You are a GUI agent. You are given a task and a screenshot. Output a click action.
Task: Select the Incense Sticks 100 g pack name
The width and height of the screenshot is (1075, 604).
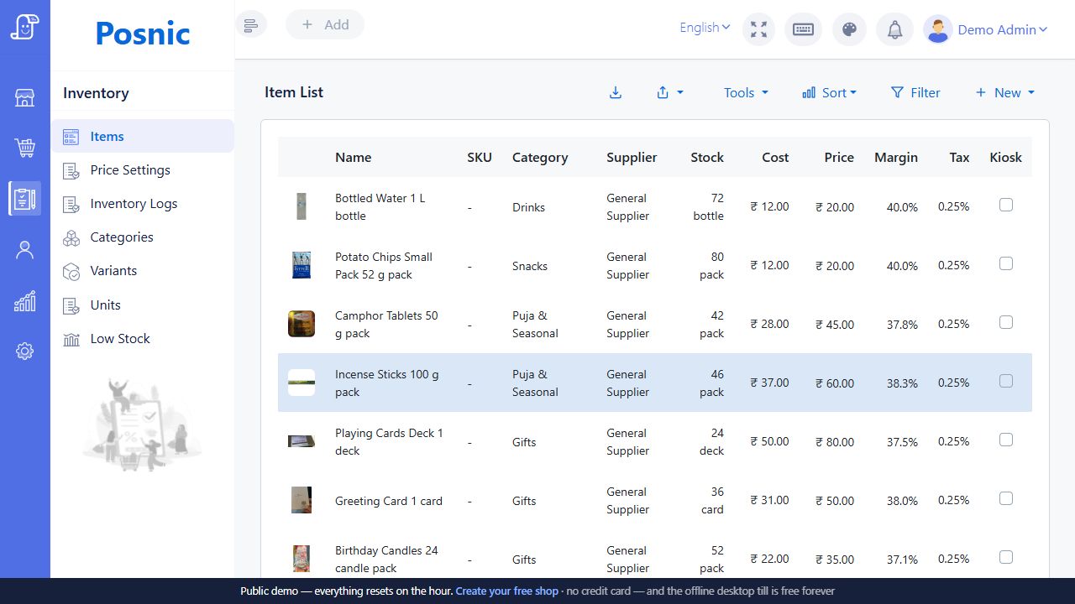tap(386, 383)
